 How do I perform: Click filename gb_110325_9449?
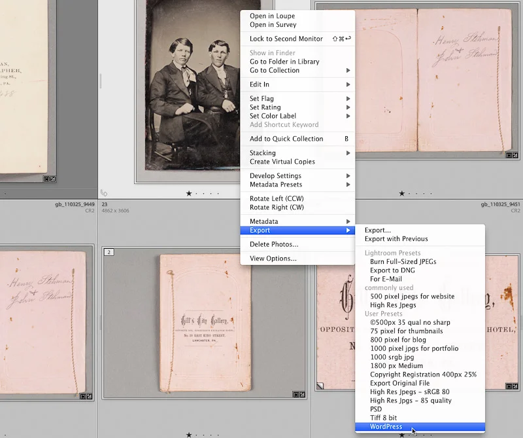tap(75, 204)
